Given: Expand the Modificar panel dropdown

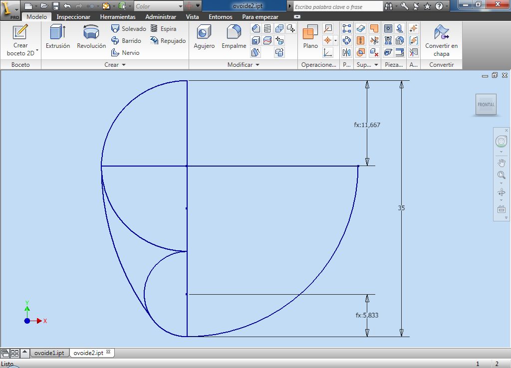Looking at the screenshot, I should (x=257, y=65).
